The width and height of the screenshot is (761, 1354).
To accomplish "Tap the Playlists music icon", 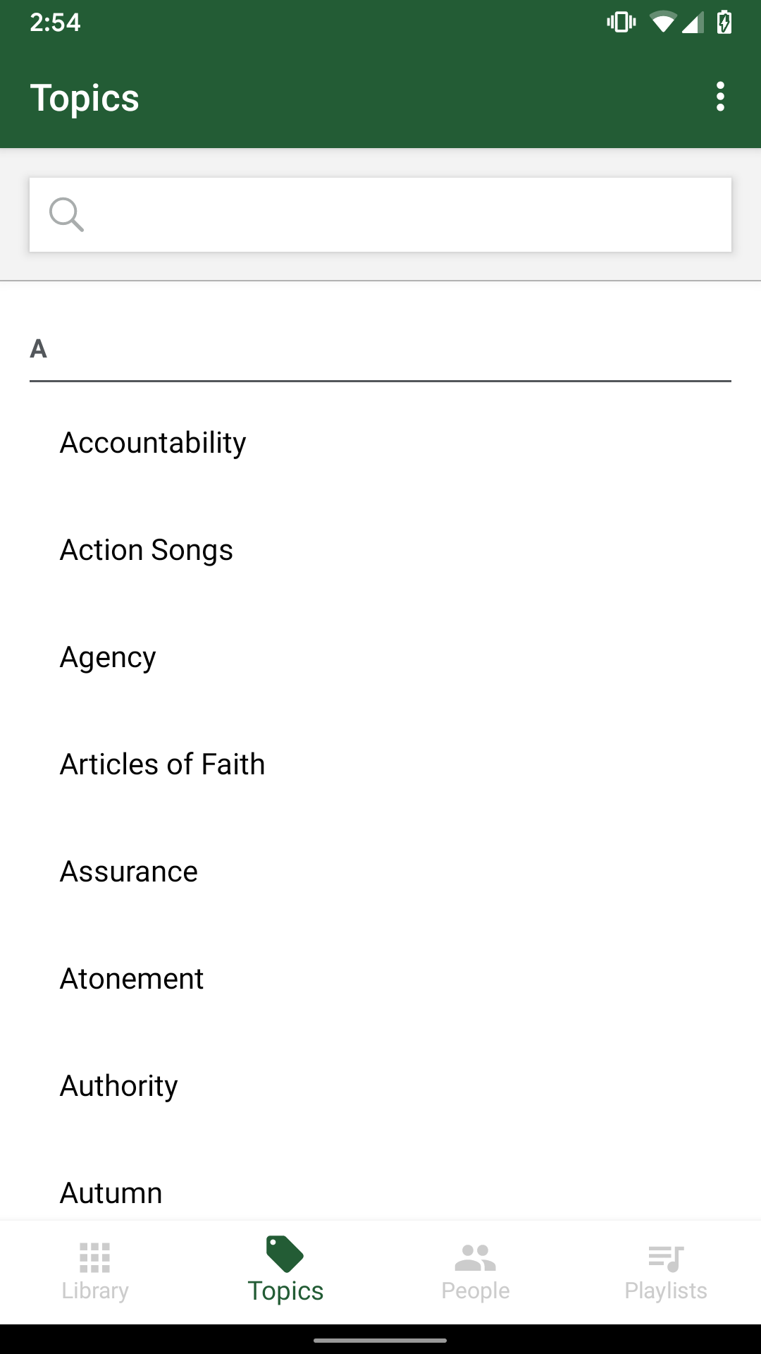I will [x=666, y=1257].
